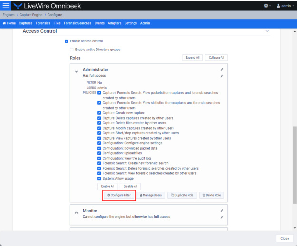Toggle 'View statistics from captures' policy checkbox

click(99, 103)
